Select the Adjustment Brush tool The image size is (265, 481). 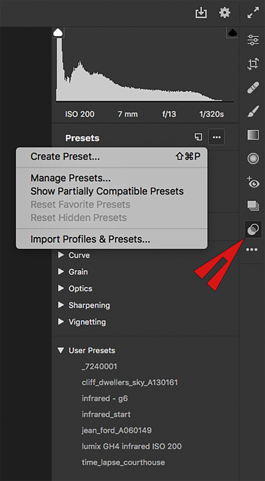pos(253,111)
